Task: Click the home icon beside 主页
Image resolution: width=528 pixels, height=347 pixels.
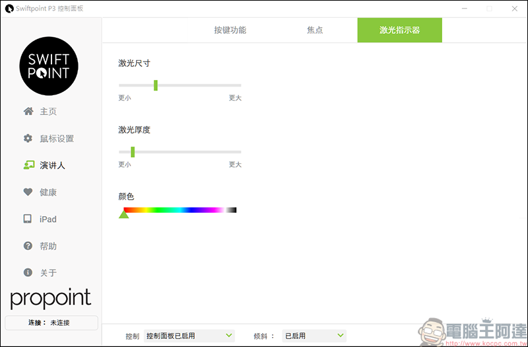Action: 28,111
